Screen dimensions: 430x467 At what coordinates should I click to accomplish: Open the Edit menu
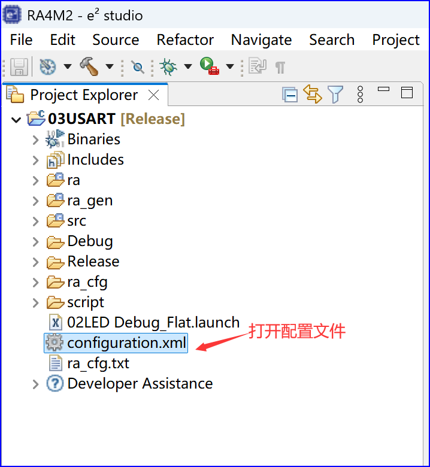[x=62, y=40]
